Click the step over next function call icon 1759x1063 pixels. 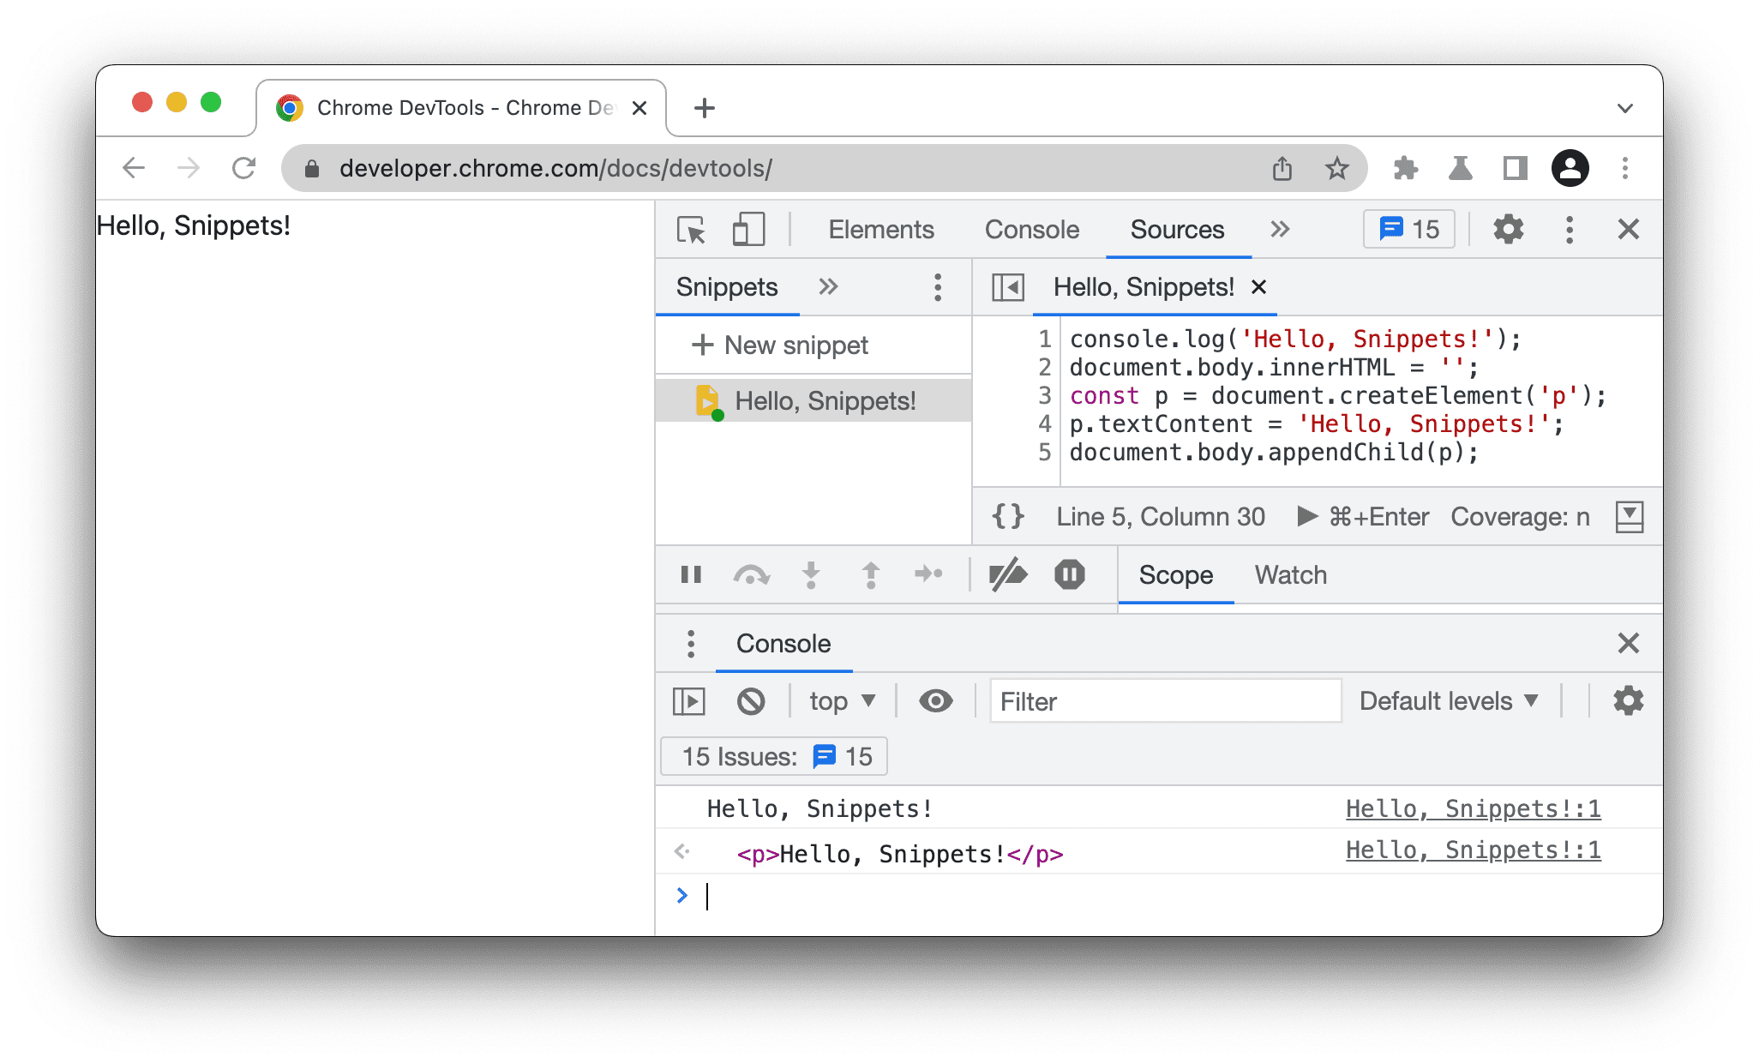point(749,577)
